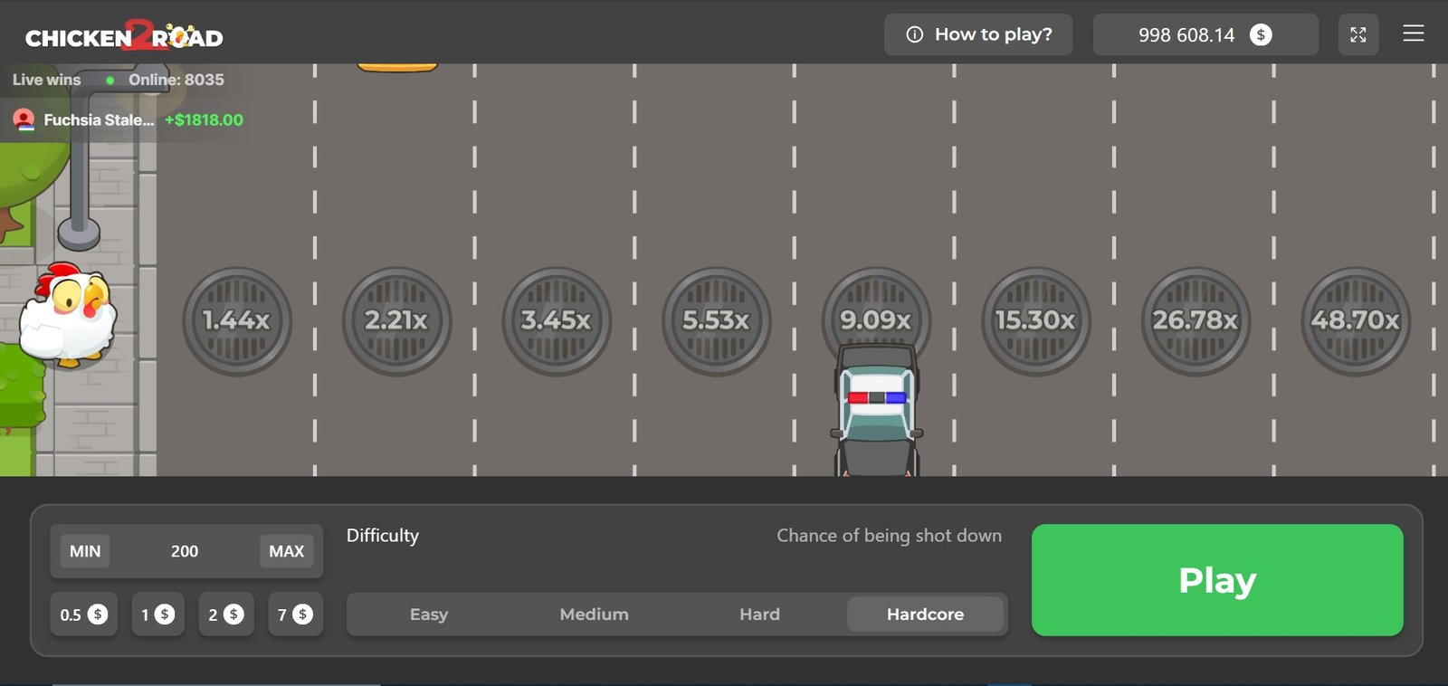Click the 15.30x manhole multiplier

pos(1035,320)
